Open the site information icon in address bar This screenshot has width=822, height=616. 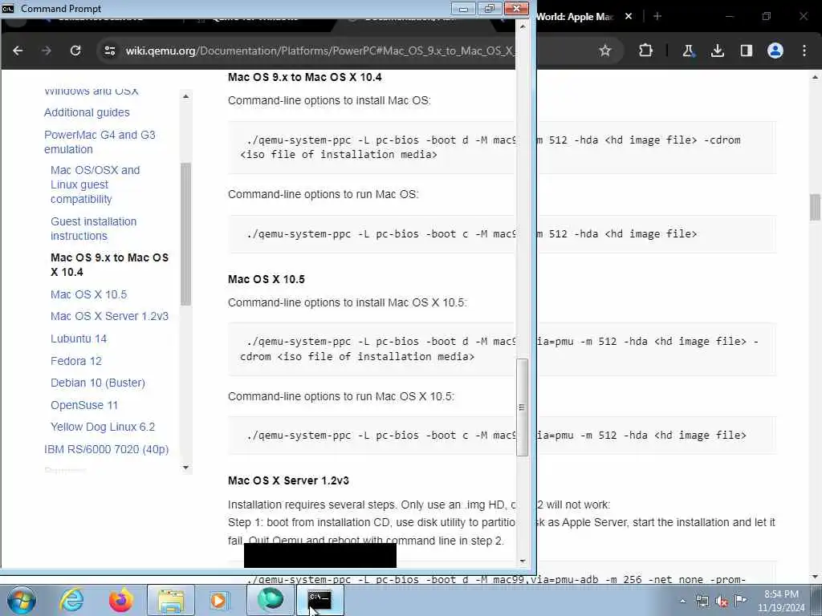coord(109,51)
